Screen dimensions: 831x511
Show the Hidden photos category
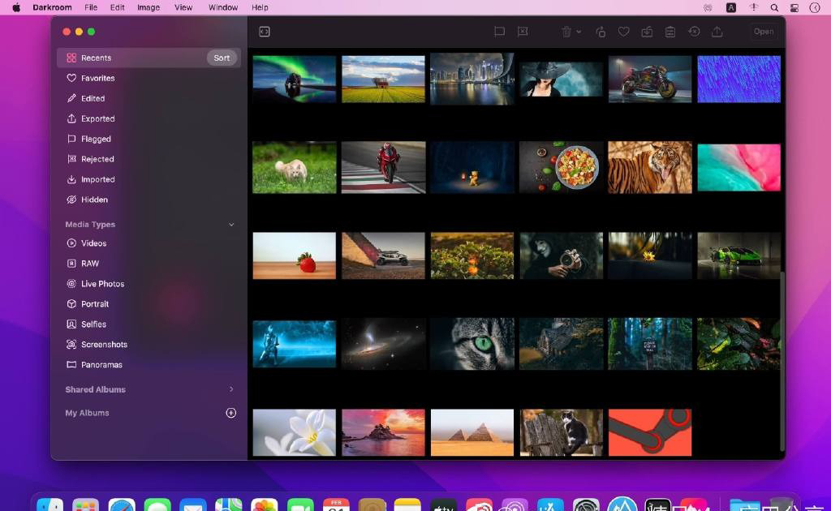click(x=94, y=200)
